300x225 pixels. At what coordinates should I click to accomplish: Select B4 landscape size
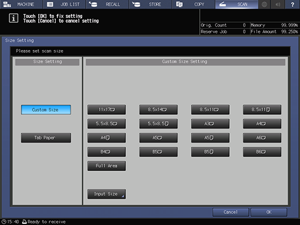tap(107, 152)
